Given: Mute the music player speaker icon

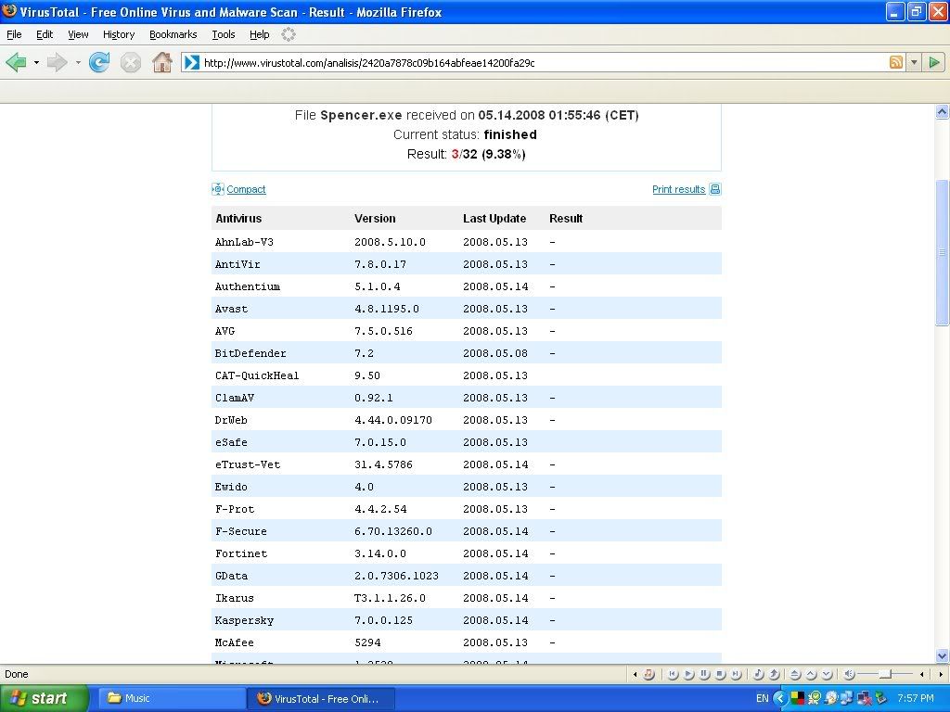Looking at the screenshot, I should point(848,674).
